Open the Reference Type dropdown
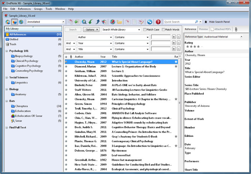Viewport: 251px width, 174px height. pos(241,37)
